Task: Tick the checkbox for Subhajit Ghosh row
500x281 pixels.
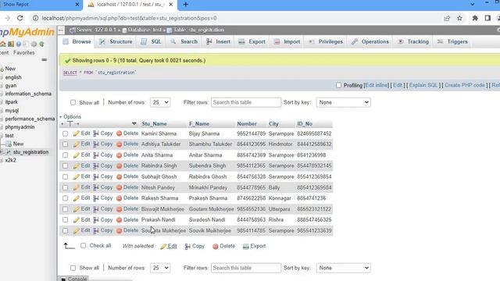Action: [x=65, y=176]
